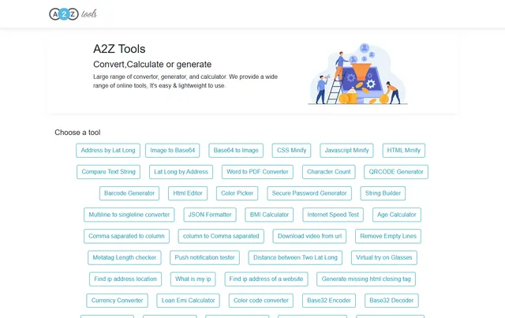Select Distance between Two Lat Long
Screen dimensions: 505x318
(295, 258)
